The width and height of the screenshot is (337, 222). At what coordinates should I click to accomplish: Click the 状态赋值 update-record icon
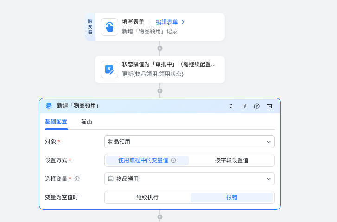109,70
